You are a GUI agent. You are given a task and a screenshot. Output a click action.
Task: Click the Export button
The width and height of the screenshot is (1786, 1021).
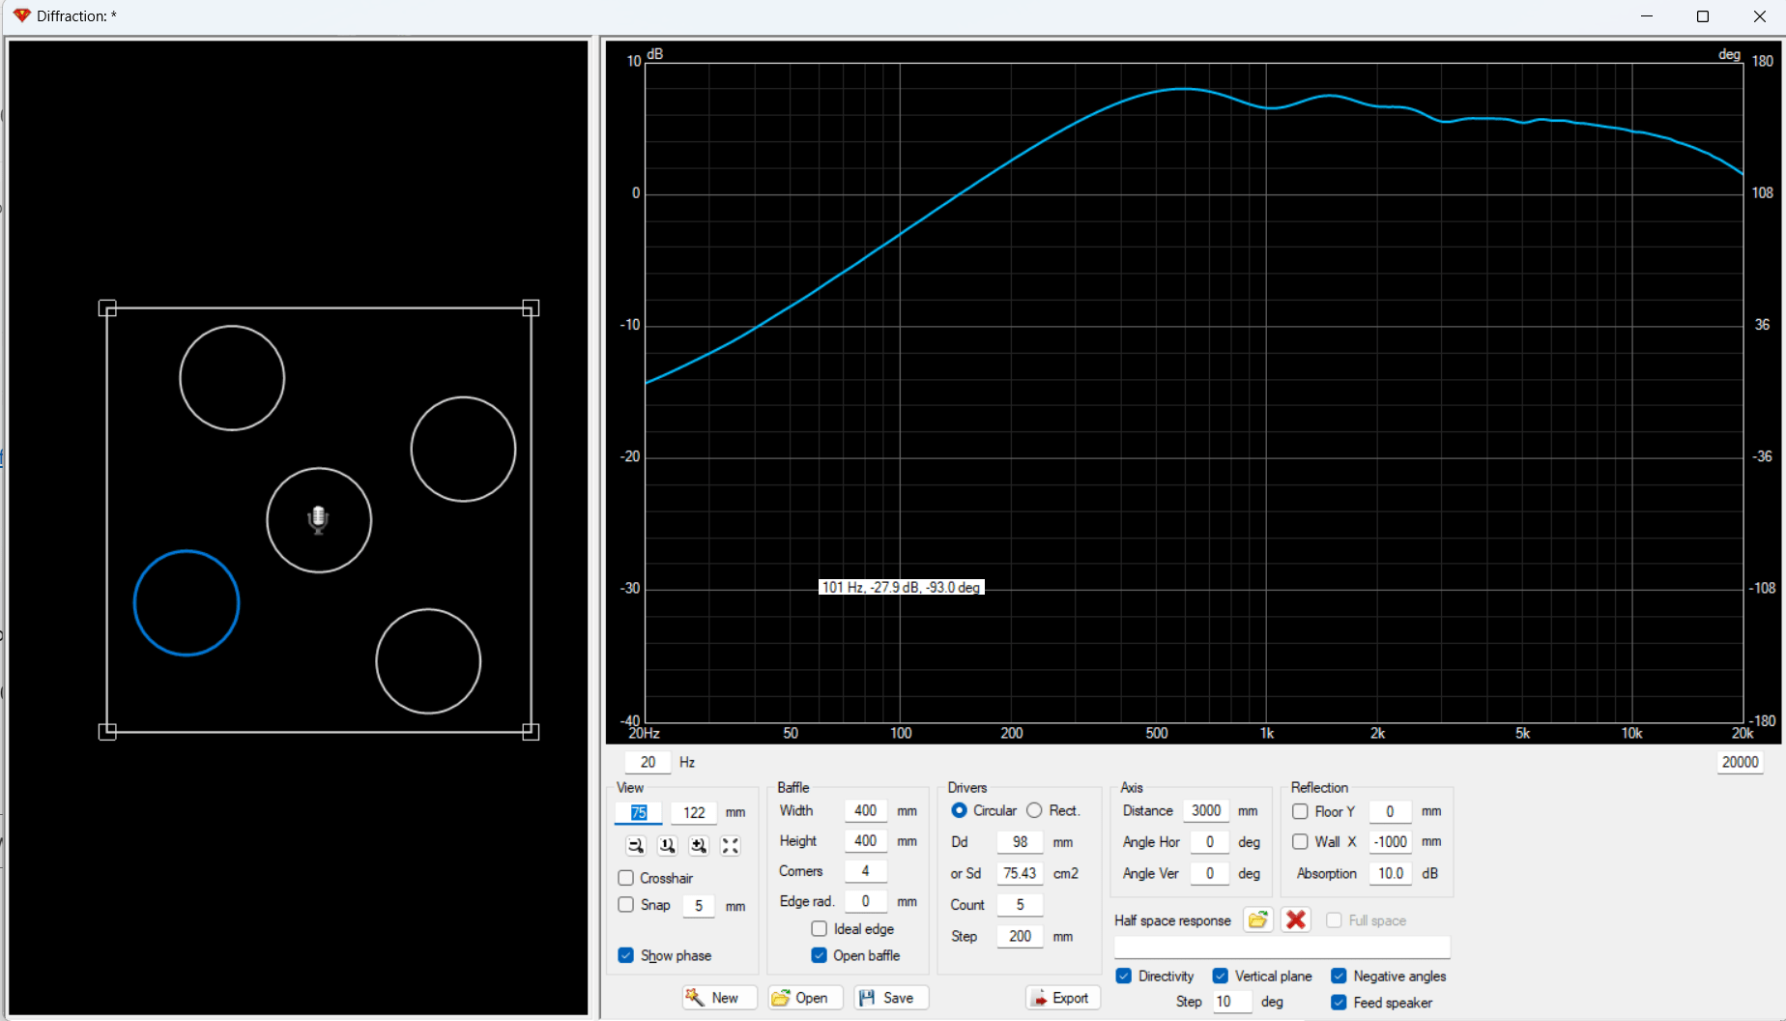(x=1063, y=998)
